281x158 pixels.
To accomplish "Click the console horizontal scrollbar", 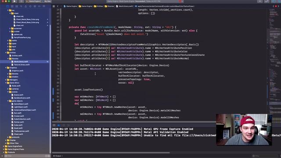I will click(111, 153).
